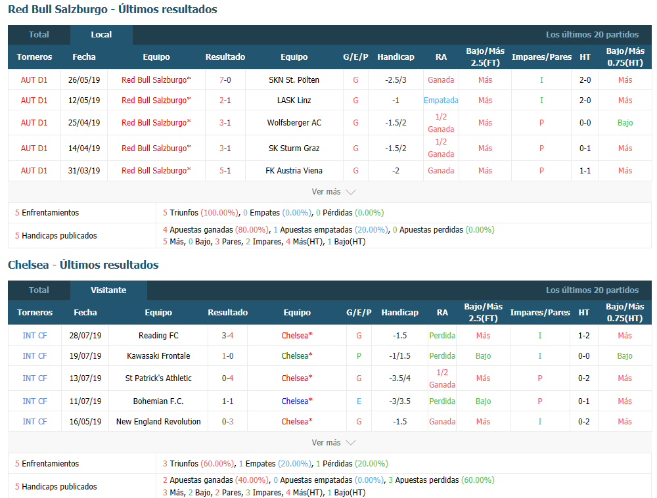Click Chelsea - Últimos resultados heading
The image size is (657, 498).
(83, 265)
